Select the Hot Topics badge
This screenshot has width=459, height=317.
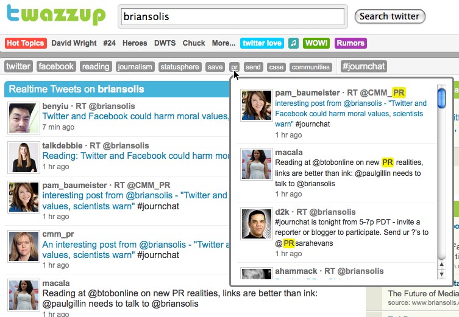click(x=26, y=43)
